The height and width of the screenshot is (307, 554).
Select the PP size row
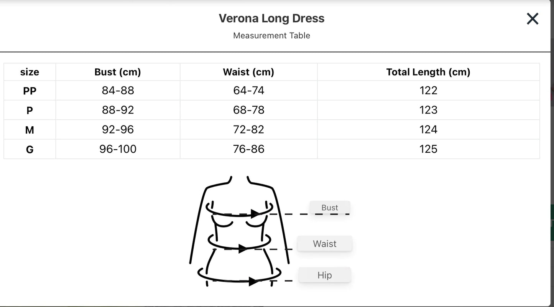click(x=30, y=91)
